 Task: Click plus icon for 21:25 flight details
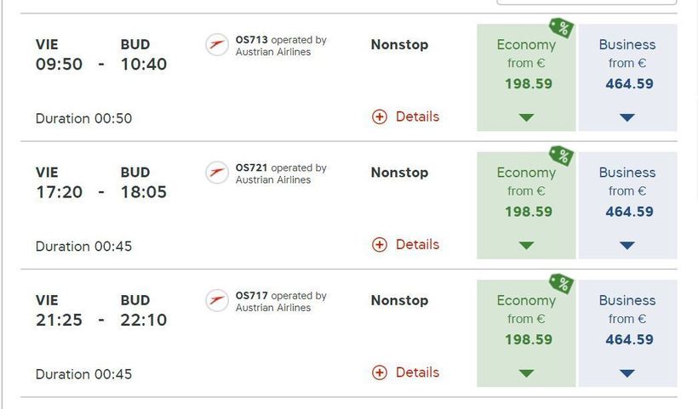click(x=380, y=372)
